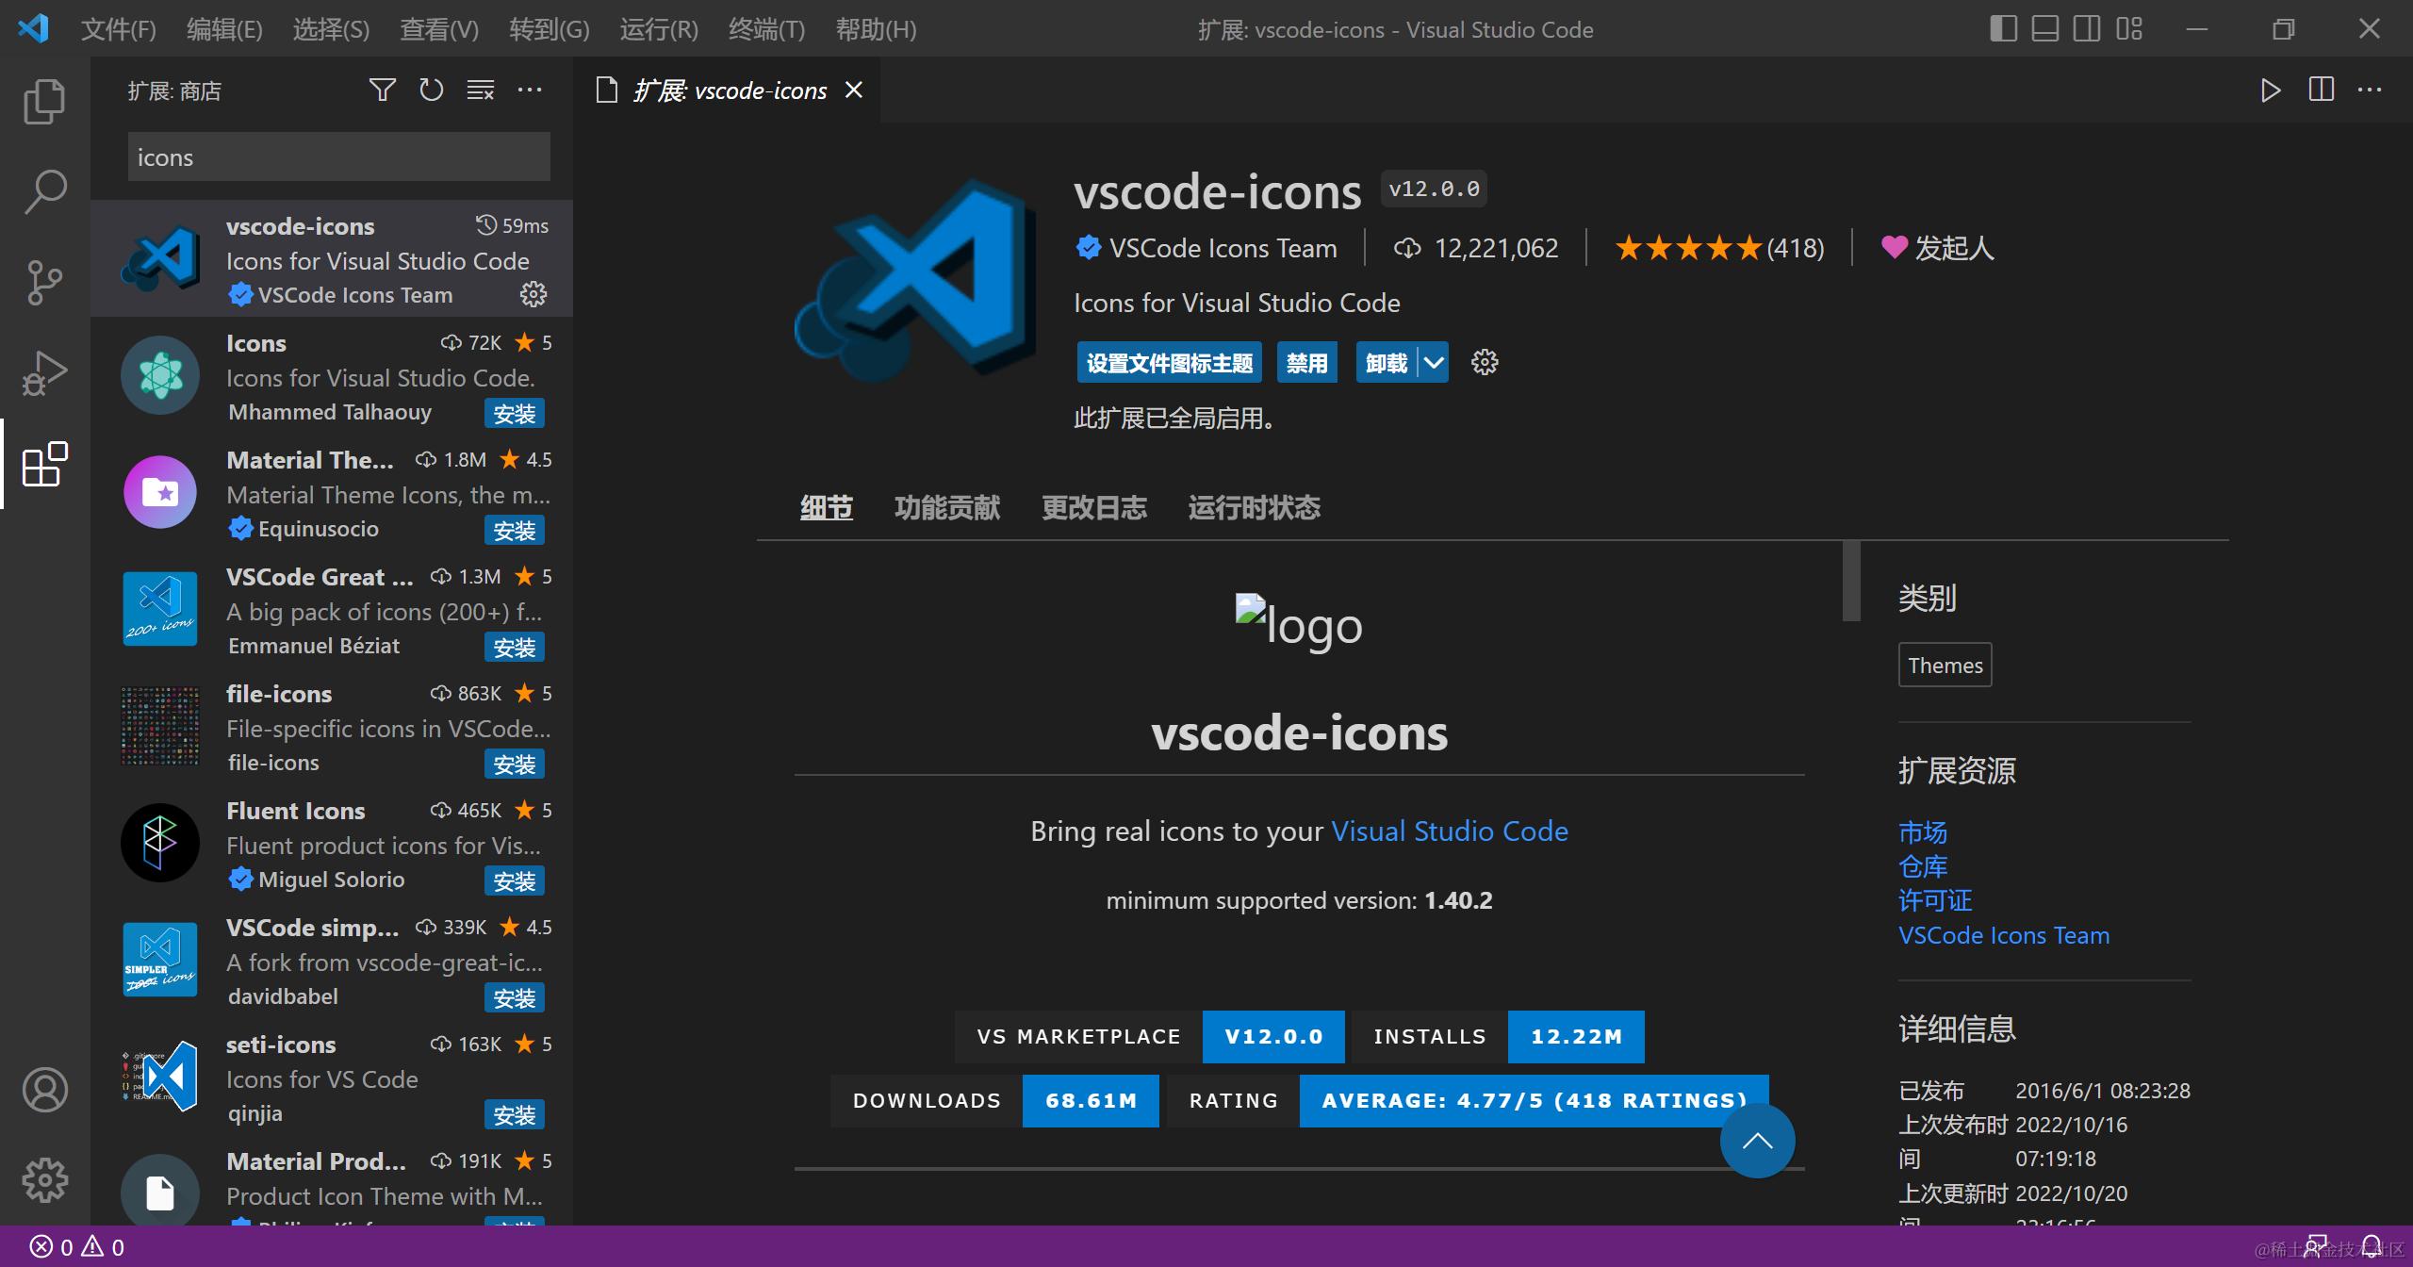This screenshot has height=1267, width=2413.
Task: Open the uninstall dropdown arrow
Action: pos(1435,362)
